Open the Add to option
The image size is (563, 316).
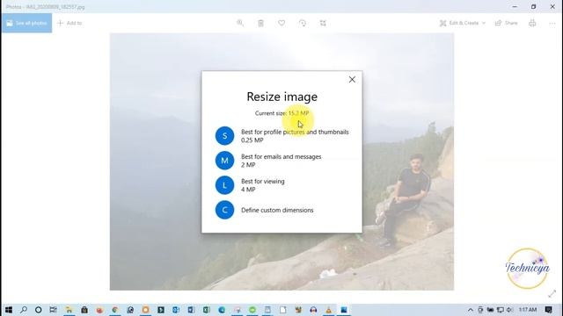coord(69,23)
